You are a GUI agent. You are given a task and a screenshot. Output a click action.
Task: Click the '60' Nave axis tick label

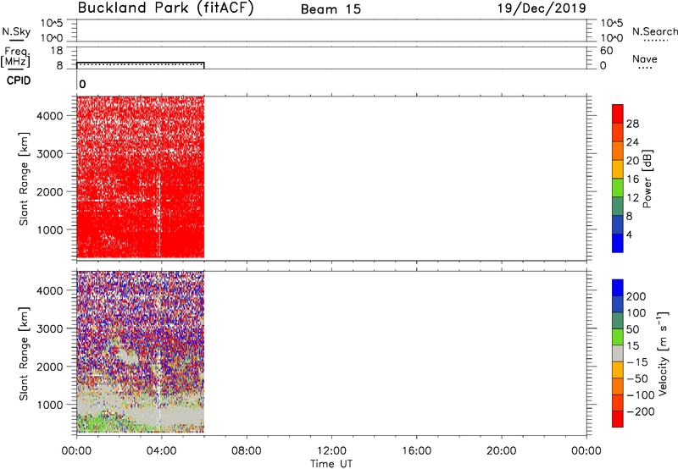606,51
